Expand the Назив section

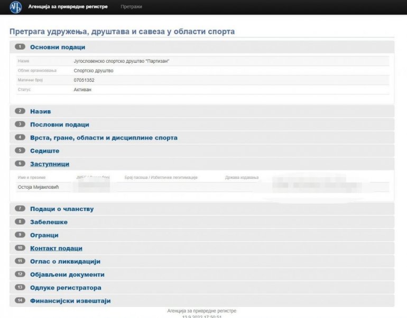click(40, 111)
